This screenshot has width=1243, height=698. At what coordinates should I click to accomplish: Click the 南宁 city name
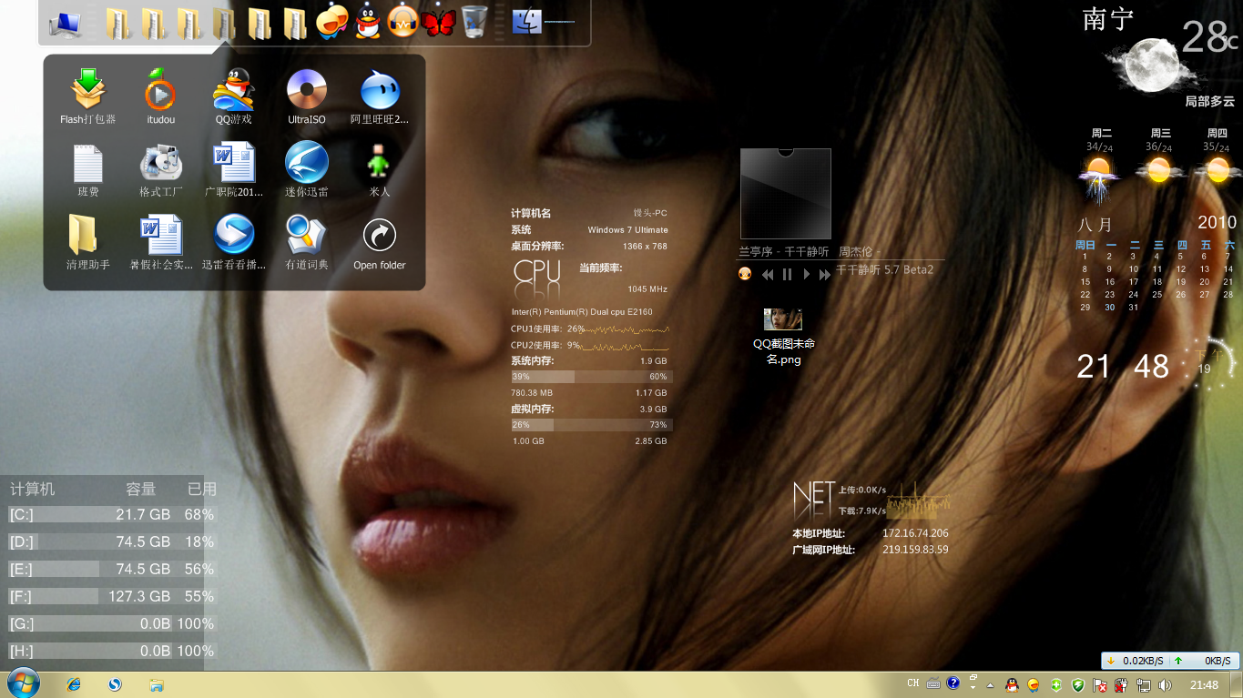pos(1107,18)
